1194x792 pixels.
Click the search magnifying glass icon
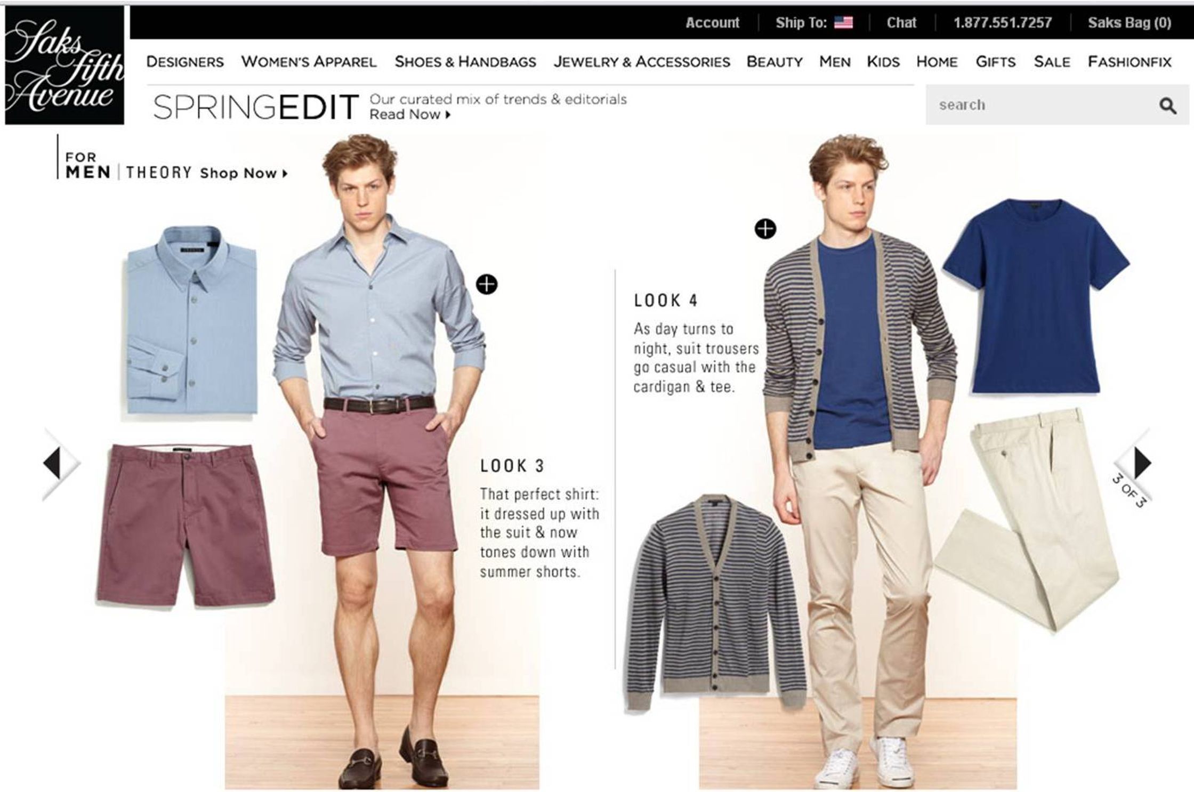(1167, 106)
